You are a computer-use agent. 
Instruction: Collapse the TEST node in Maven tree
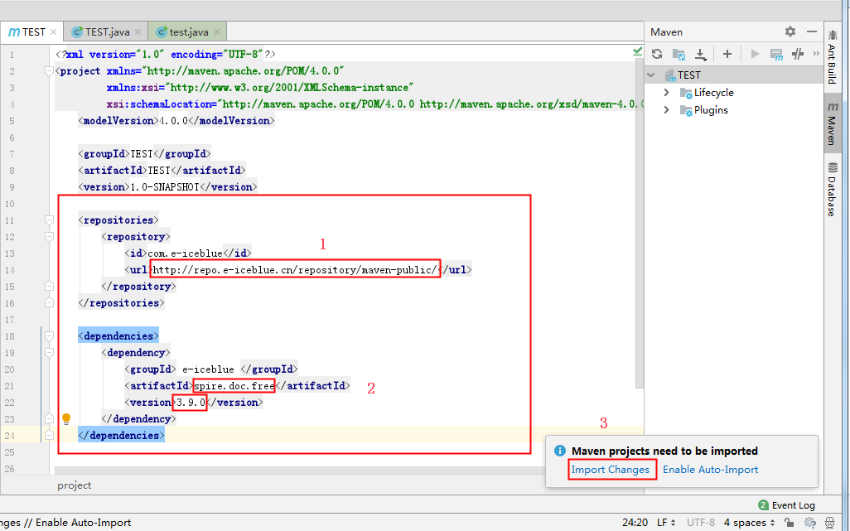pyautogui.click(x=652, y=75)
